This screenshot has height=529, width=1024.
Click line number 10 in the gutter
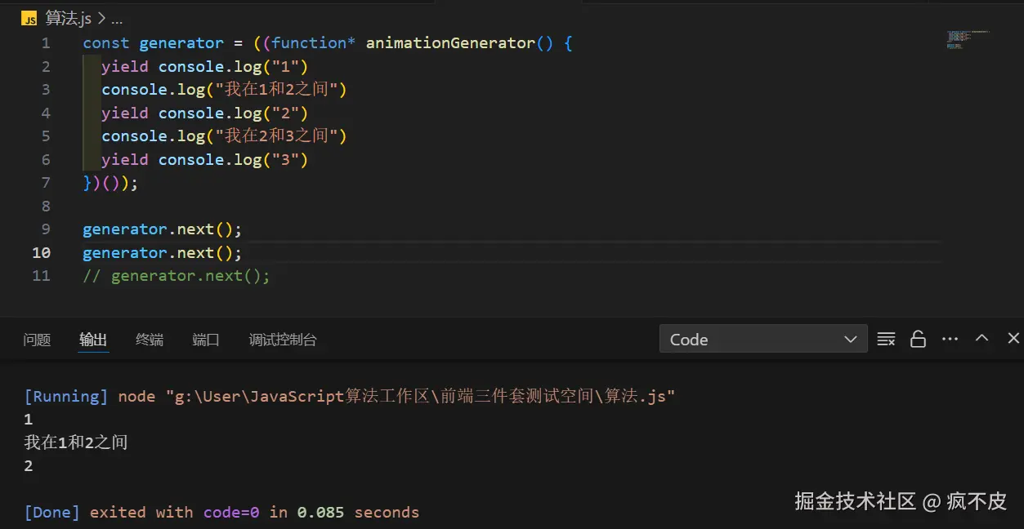pos(41,253)
